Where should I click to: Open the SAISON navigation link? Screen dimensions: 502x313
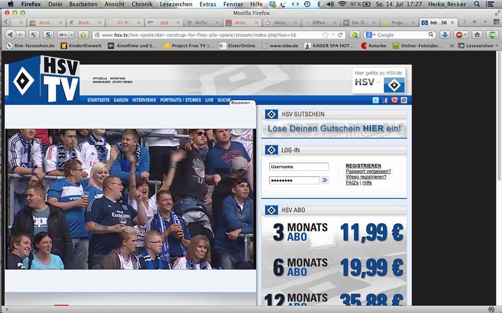coord(121,100)
